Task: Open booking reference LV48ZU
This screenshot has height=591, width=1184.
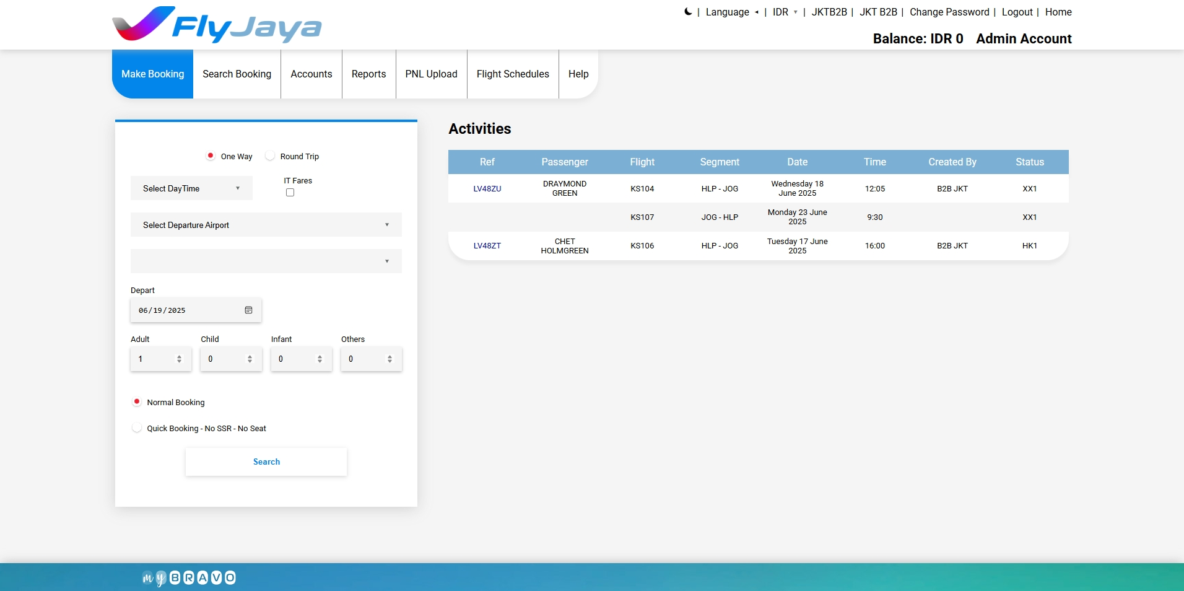Action: (x=487, y=189)
